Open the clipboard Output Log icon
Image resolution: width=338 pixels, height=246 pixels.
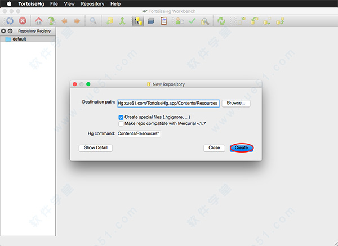164,21
